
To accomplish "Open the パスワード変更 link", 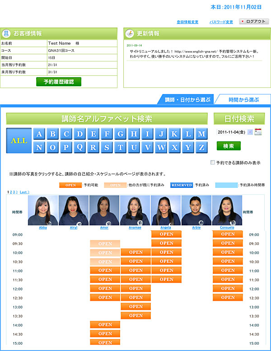I will pos(221,22).
